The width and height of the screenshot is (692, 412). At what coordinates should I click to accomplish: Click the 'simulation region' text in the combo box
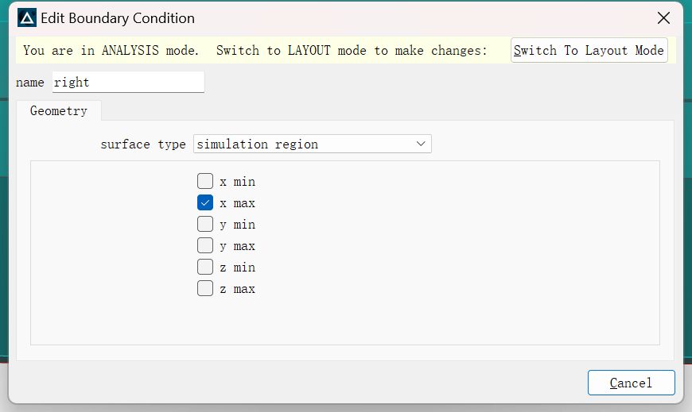point(257,144)
